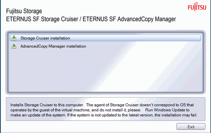Click the AdvancedCopy Manager installation download icon
Image resolution: width=211 pixels, height=133 pixels.
[14, 46]
